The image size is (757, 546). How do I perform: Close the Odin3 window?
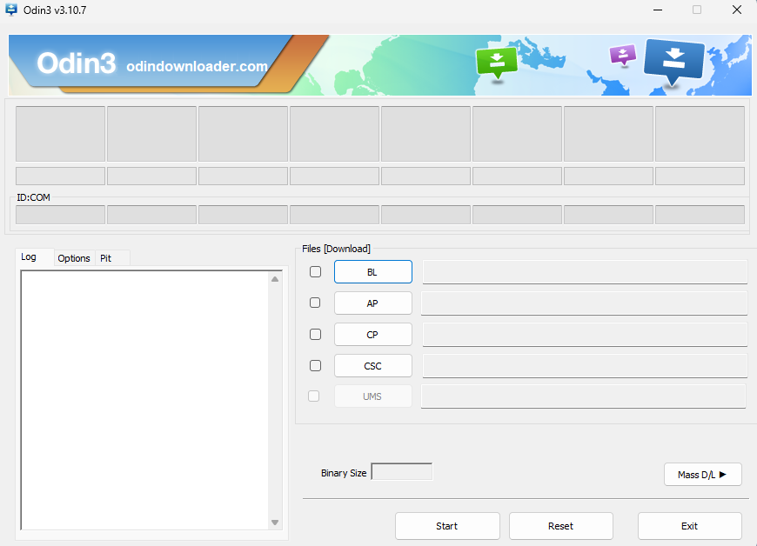[x=737, y=10]
